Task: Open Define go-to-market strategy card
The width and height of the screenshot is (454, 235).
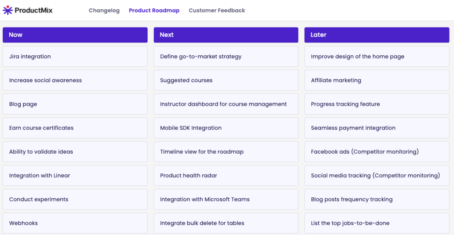Action: (x=226, y=57)
